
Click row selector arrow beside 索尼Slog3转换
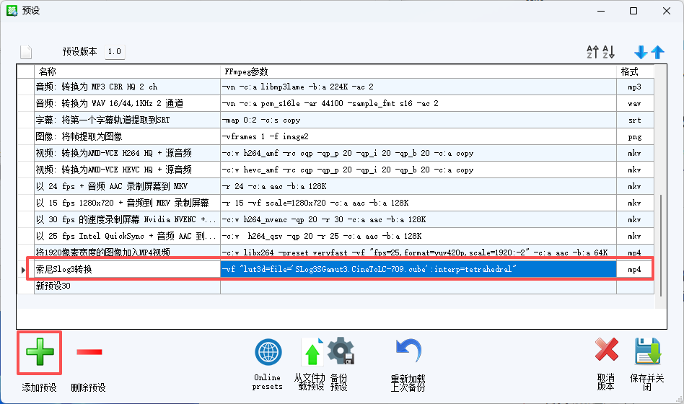point(25,270)
